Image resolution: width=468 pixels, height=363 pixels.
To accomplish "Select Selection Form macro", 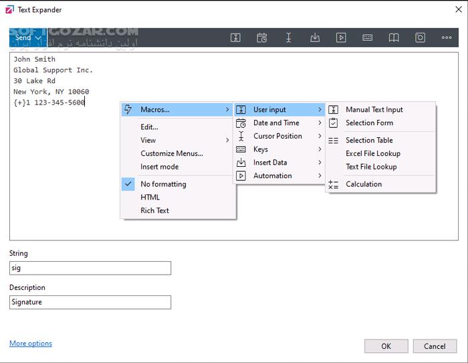I will click(x=380, y=123).
